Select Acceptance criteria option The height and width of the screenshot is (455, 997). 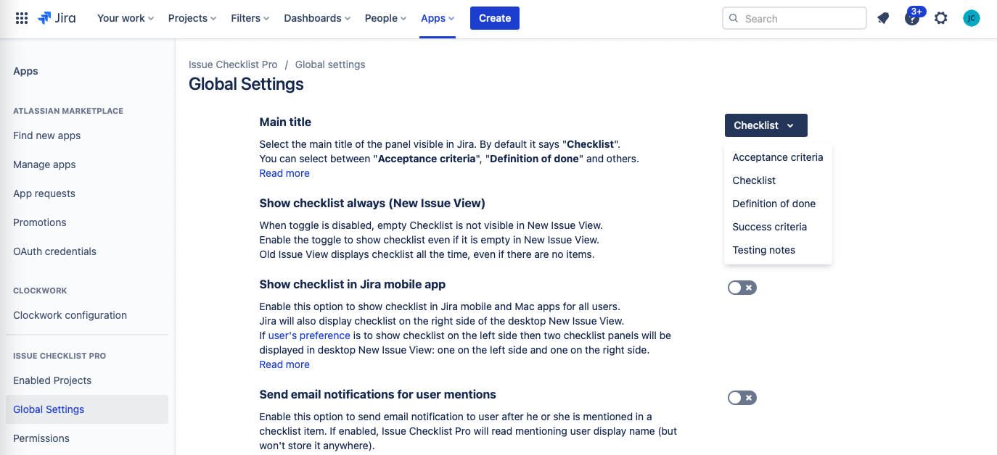pyautogui.click(x=777, y=157)
